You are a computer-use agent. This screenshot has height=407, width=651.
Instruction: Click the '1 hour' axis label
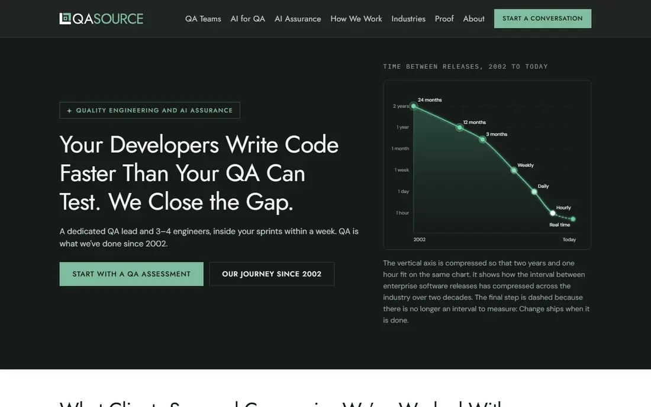(402, 213)
